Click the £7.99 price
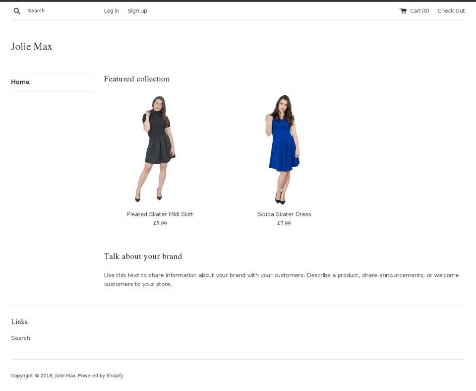Image resolution: width=476 pixels, height=391 pixels. (284, 223)
